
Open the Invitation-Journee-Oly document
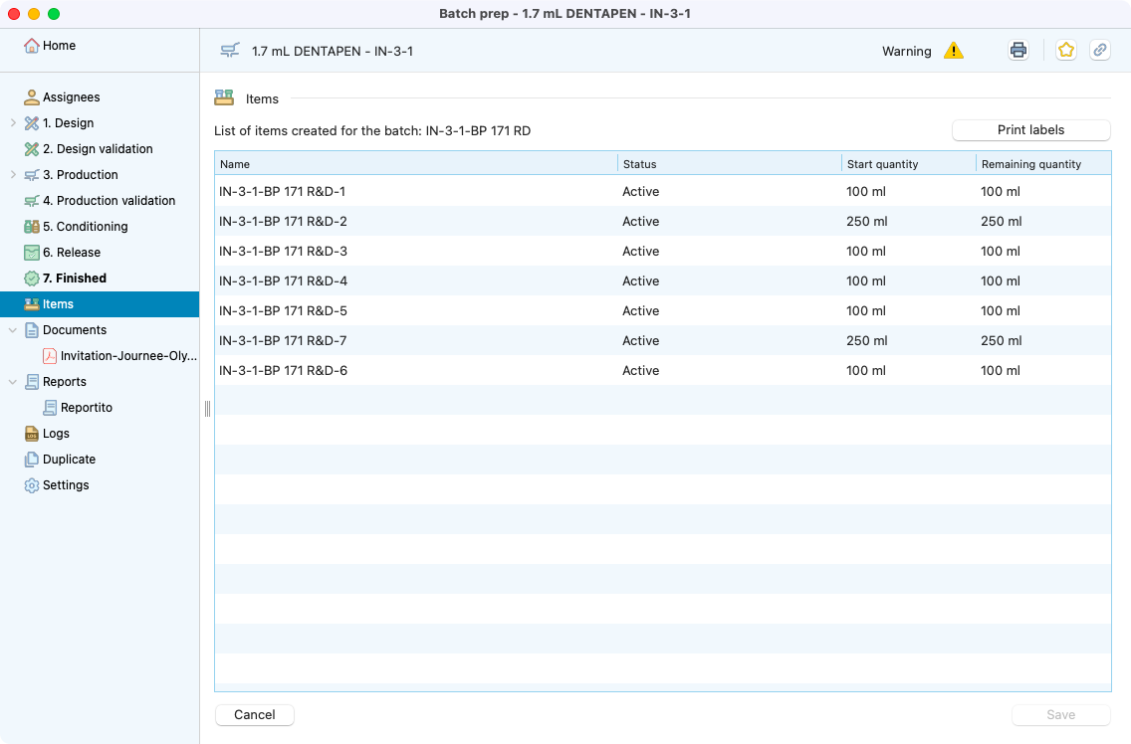coord(128,356)
